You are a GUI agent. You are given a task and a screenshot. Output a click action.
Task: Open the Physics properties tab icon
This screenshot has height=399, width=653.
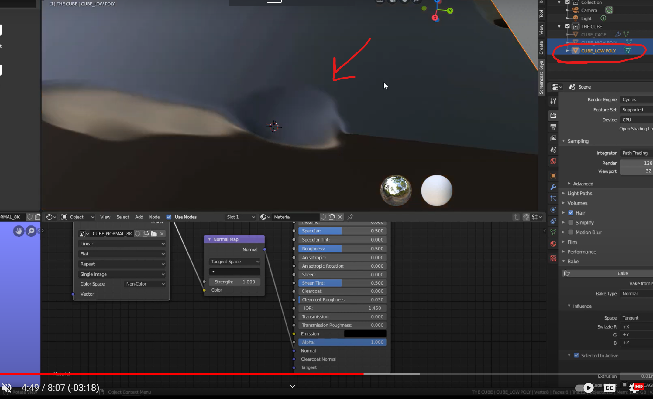click(x=553, y=210)
